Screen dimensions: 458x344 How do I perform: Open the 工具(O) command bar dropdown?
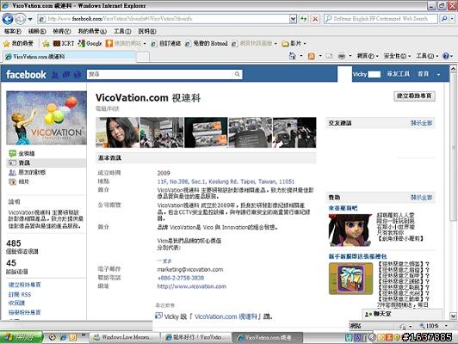427,56
